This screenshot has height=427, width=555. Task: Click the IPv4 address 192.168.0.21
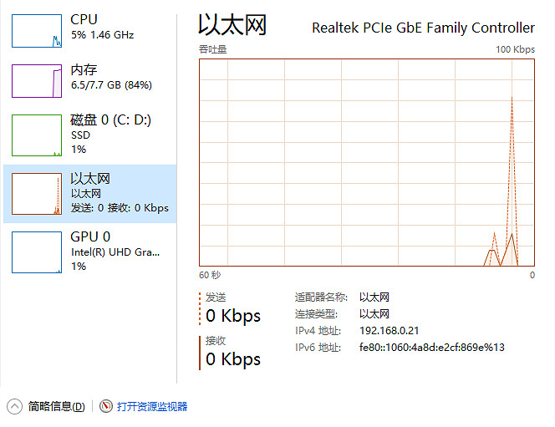point(389,331)
